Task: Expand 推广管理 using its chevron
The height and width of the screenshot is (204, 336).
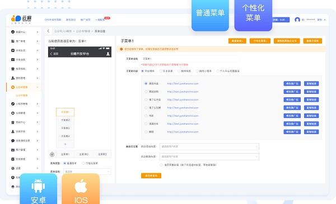Action: (38, 41)
